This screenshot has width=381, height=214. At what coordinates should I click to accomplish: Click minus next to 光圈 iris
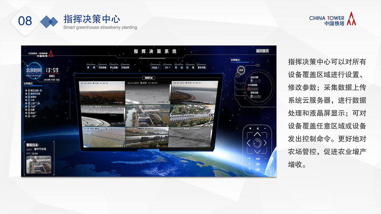(x=266, y=169)
